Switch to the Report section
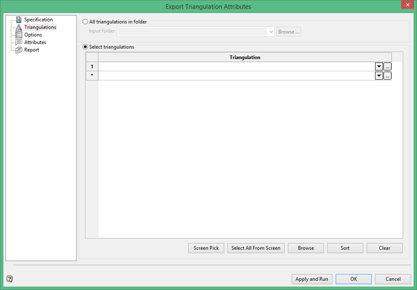Viewport: 417px width, 290px height. pyautogui.click(x=31, y=50)
